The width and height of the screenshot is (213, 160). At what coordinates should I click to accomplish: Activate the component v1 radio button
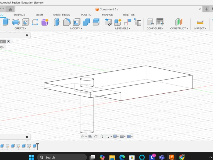pos(9,42)
